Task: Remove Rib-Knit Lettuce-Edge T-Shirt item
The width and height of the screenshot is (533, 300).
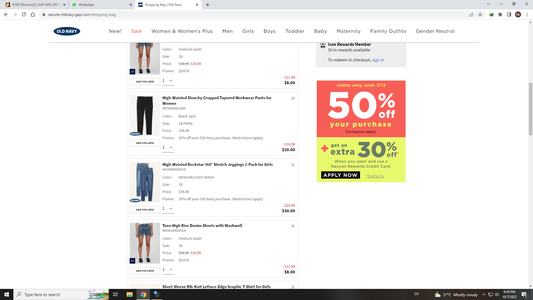Action: click(293, 287)
